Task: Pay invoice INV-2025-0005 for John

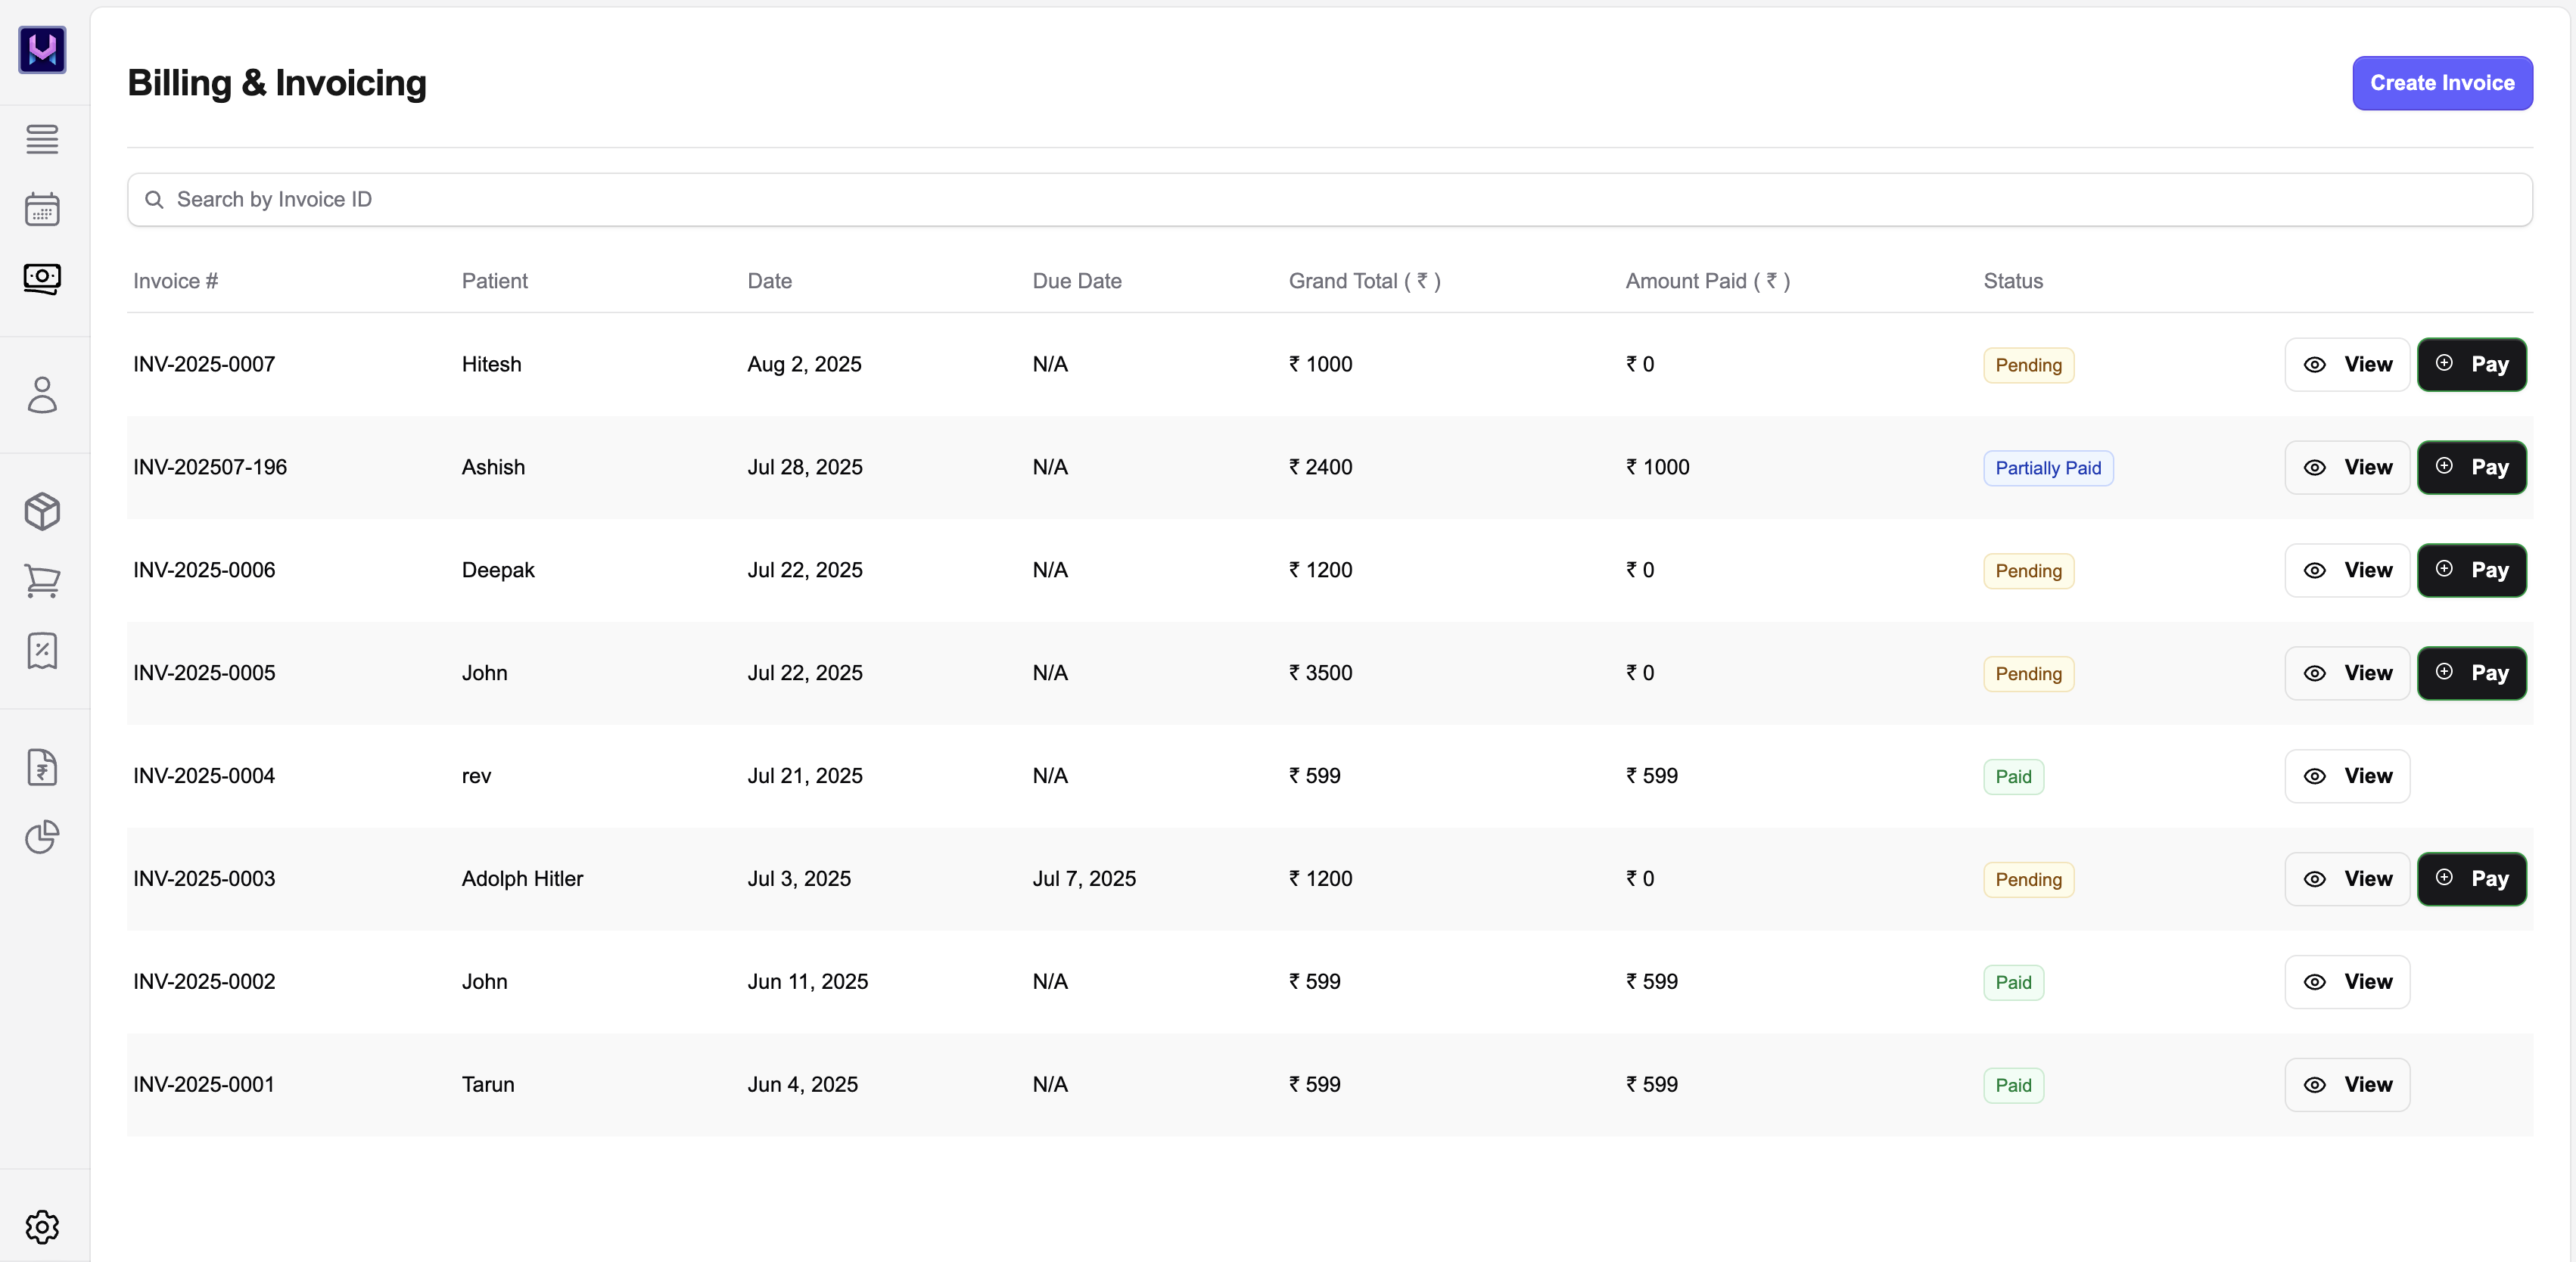Action: point(2471,673)
